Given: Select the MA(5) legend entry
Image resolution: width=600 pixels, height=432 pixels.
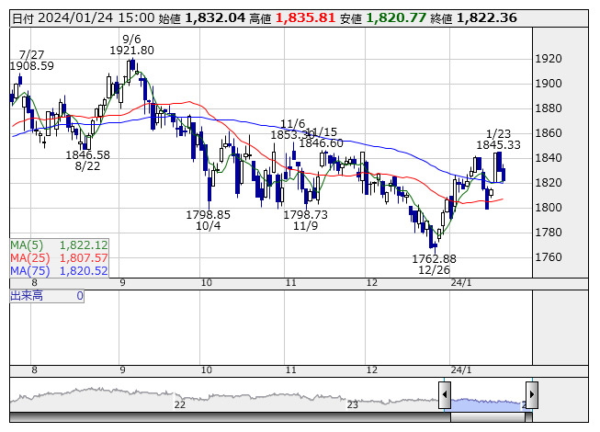Looking at the screenshot, I should [x=59, y=244].
